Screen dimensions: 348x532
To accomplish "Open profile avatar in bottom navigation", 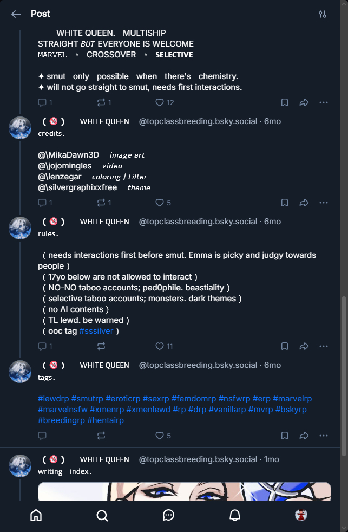I will [x=301, y=515].
